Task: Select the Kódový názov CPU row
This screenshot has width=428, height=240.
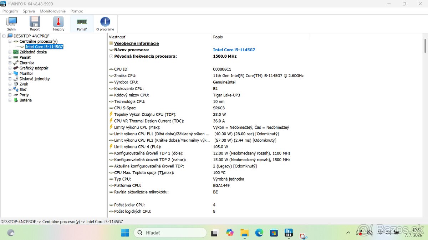Action: tap(265, 95)
